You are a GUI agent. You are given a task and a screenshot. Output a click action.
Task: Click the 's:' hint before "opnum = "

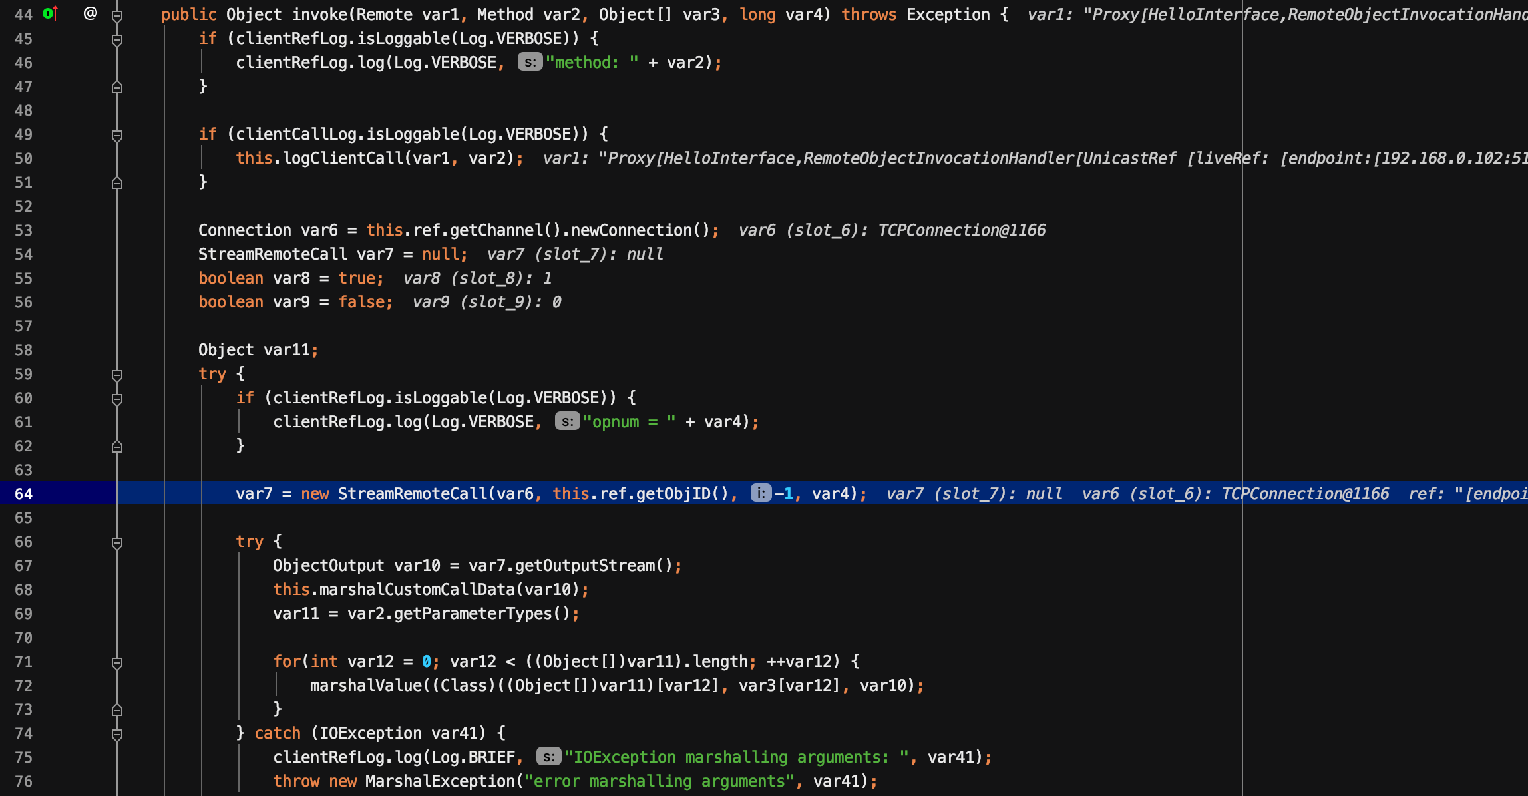pos(567,422)
